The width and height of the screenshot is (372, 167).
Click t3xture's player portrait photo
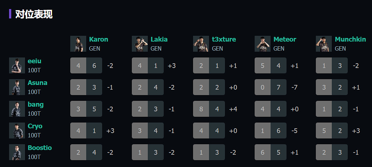click(x=201, y=44)
